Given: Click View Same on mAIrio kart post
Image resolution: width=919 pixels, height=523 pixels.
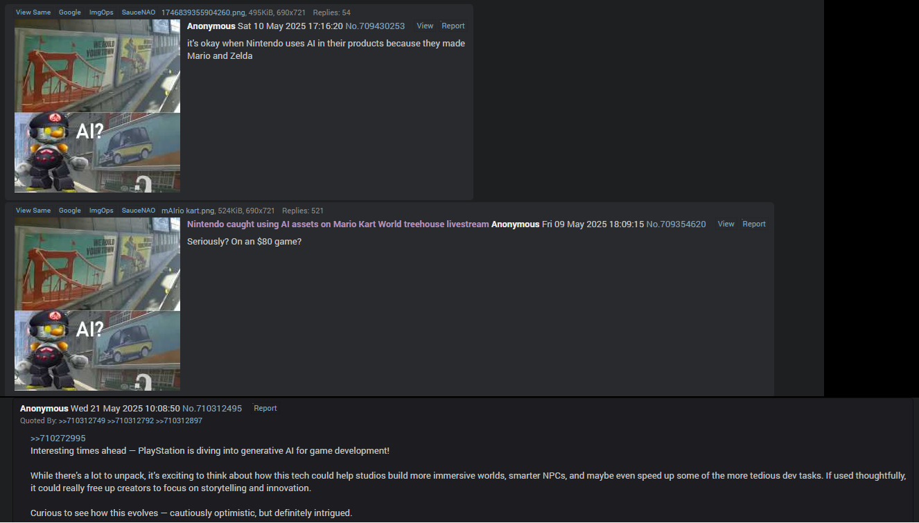Looking at the screenshot, I should (x=33, y=211).
